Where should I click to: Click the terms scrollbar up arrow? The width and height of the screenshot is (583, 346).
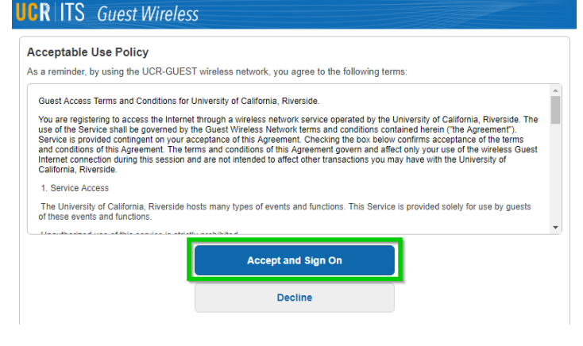coord(555,90)
